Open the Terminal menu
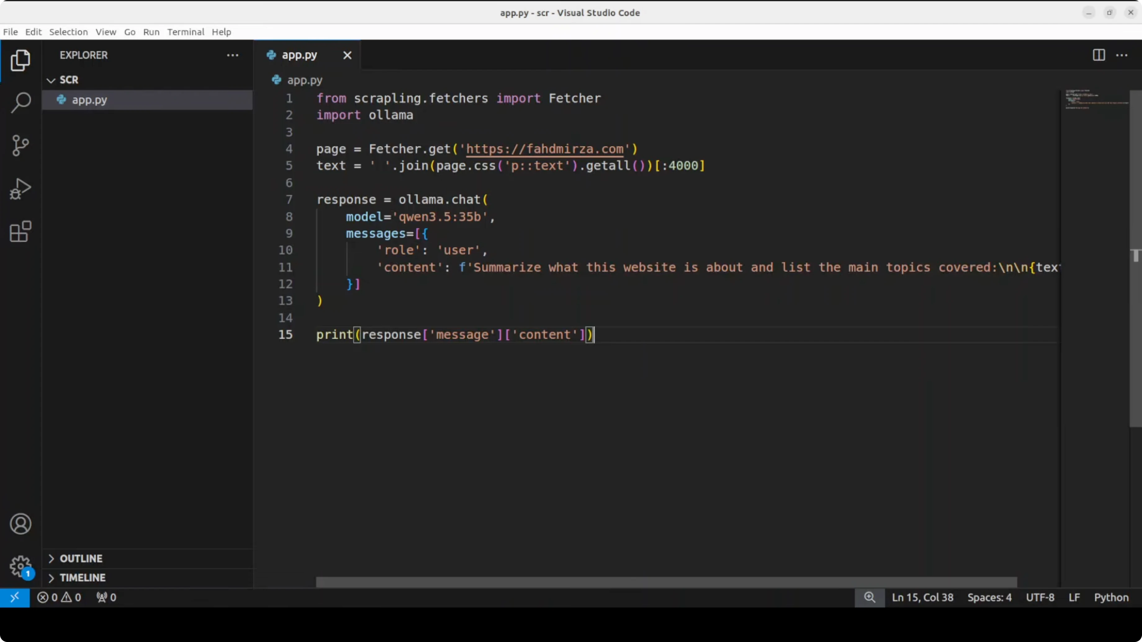 185,32
